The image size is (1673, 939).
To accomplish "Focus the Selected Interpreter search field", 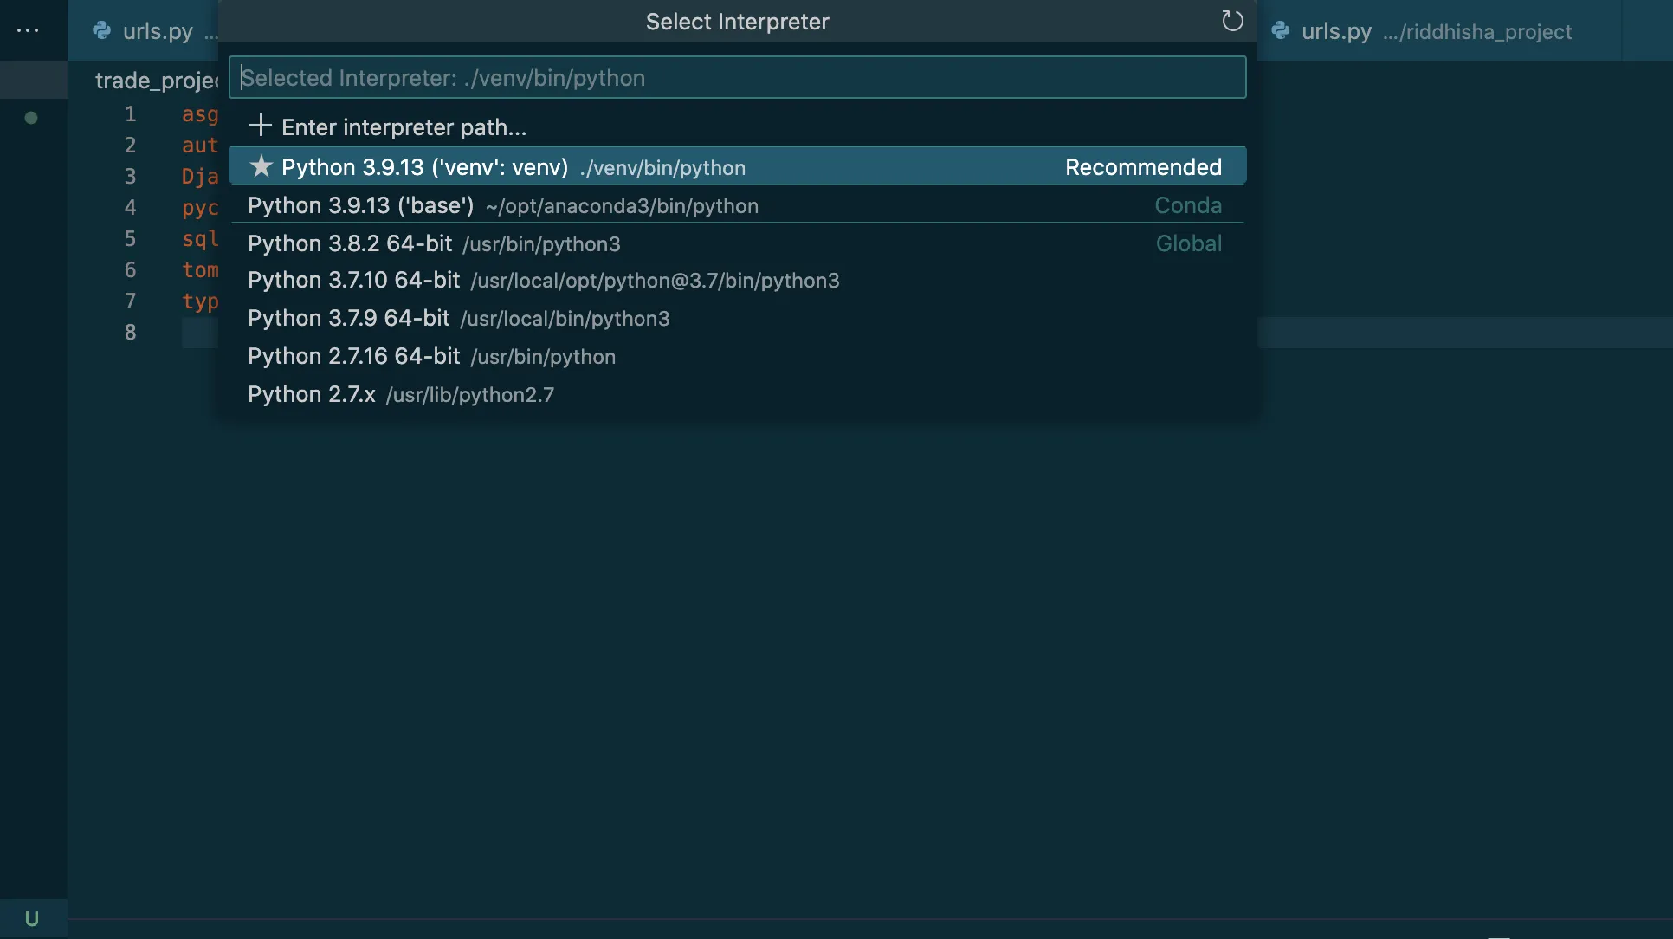I will 736,78.
